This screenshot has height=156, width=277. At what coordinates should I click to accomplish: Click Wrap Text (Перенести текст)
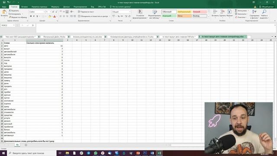(86, 12)
